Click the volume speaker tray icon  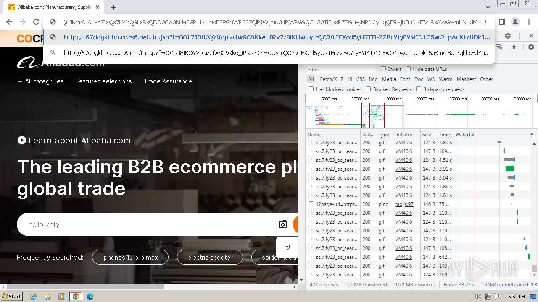click(478, 297)
